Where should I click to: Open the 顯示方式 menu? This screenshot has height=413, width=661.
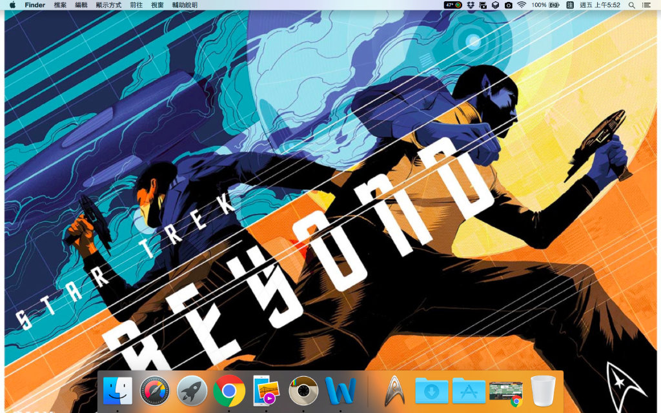point(108,5)
